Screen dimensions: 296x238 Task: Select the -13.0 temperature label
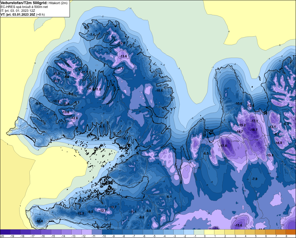point(66,112)
